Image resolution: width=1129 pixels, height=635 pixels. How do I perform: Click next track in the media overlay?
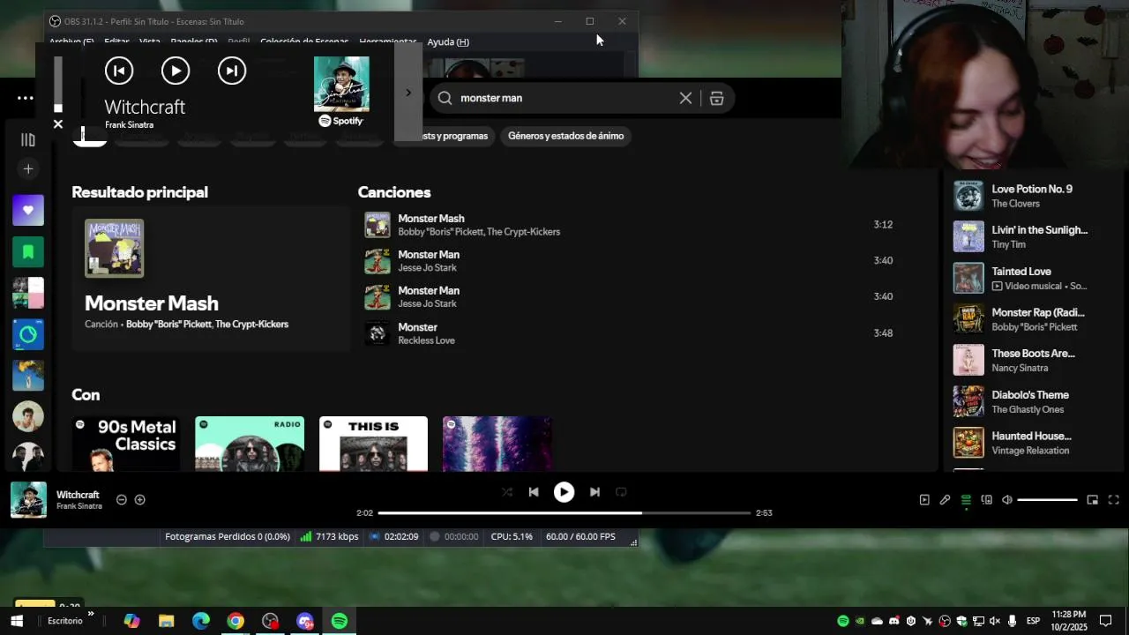232,71
